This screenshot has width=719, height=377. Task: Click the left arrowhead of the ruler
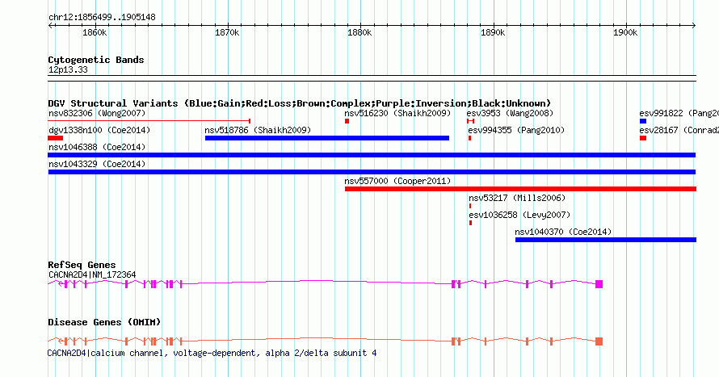click(50, 26)
